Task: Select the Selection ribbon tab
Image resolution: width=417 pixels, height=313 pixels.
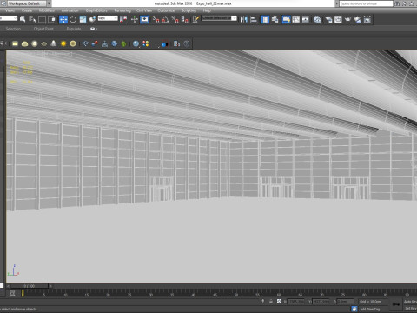Action: (13, 29)
